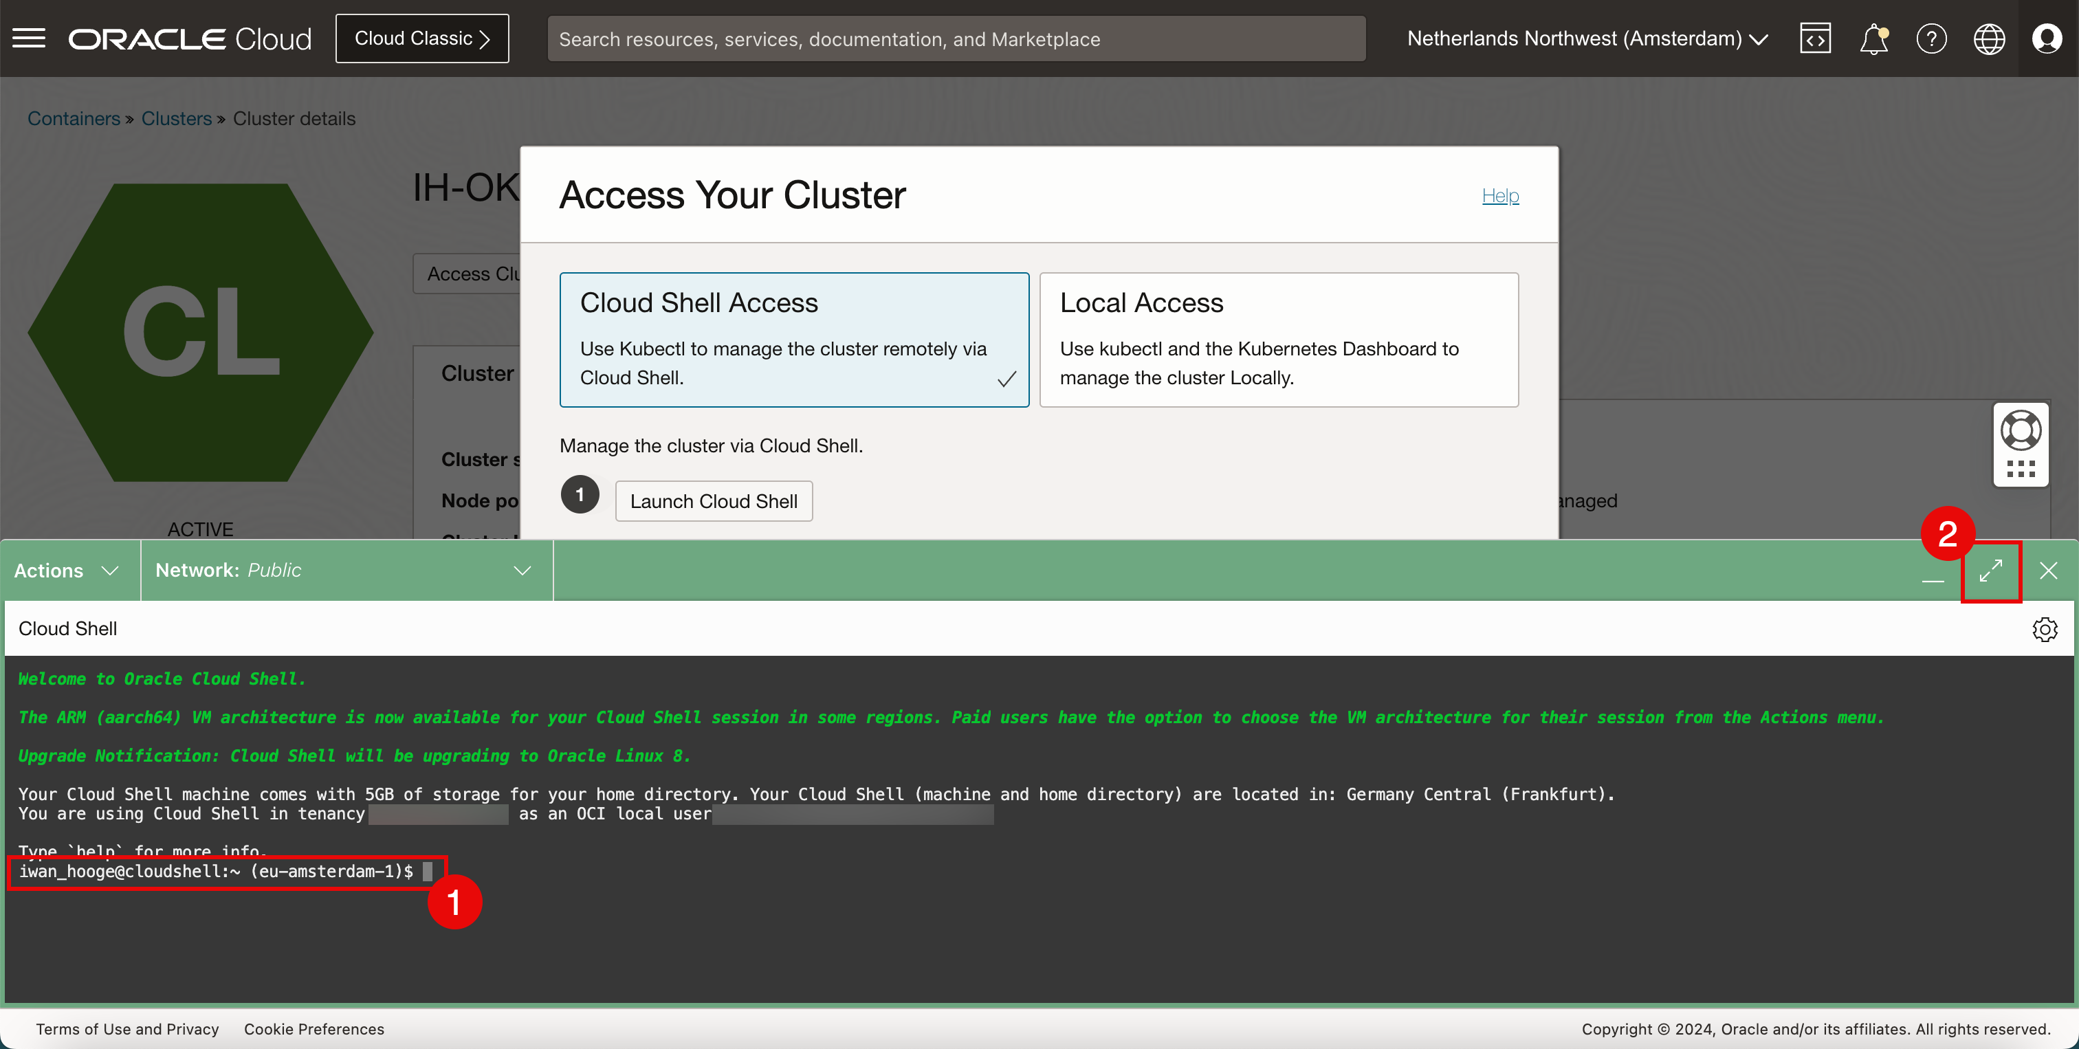Open the hamburger navigation menu

(29, 38)
